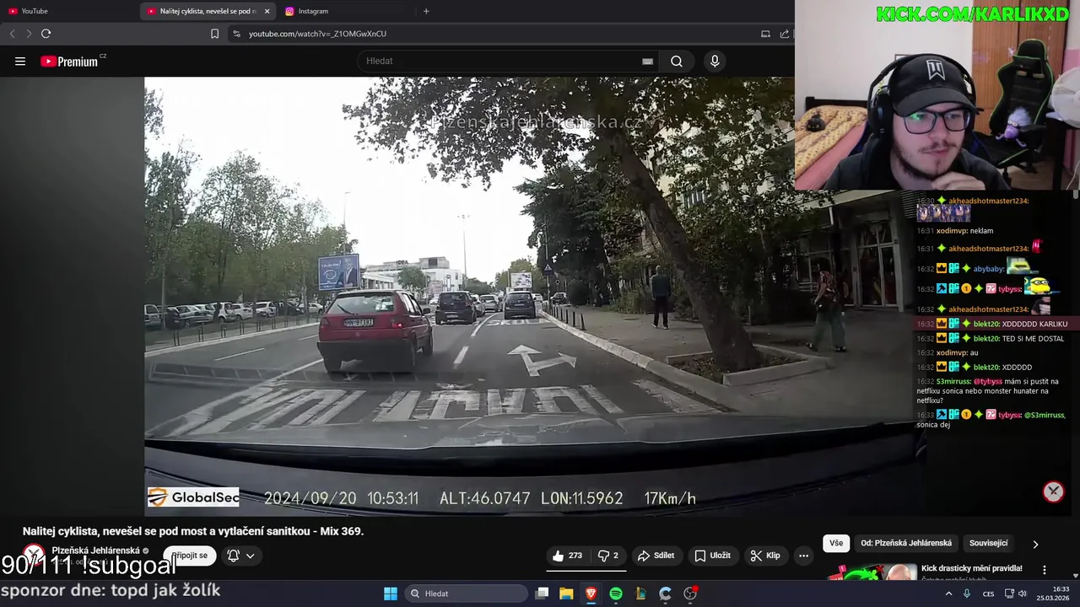Open notification bell dropdown for channel
The height and width of the screenshot is (607, 1080).
[240, 556]
